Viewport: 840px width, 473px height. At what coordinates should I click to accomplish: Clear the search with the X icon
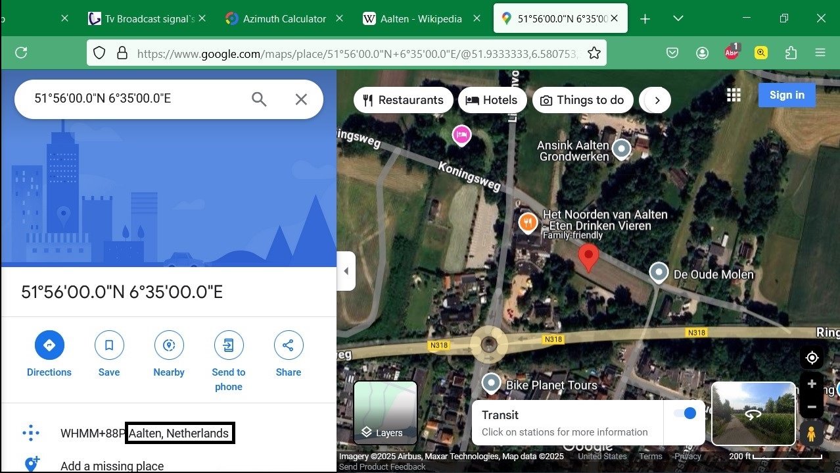click(x=301, y=99)
